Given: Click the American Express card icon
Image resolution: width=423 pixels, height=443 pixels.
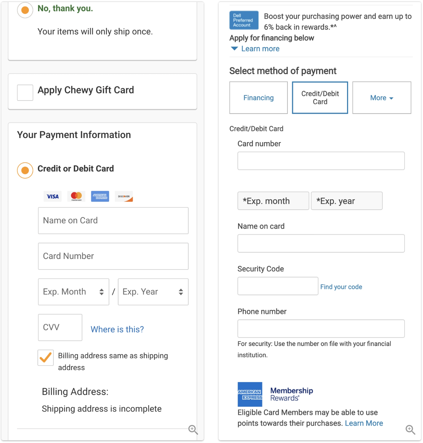Looking at the screenshot, I should (100, 196).
